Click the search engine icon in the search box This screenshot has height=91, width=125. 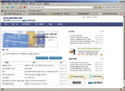coord(99,7)
